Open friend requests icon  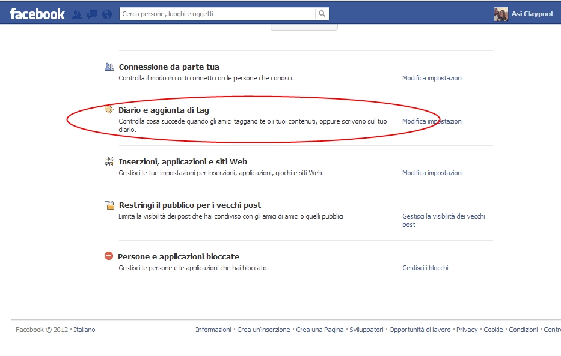[x=77, y=14]
